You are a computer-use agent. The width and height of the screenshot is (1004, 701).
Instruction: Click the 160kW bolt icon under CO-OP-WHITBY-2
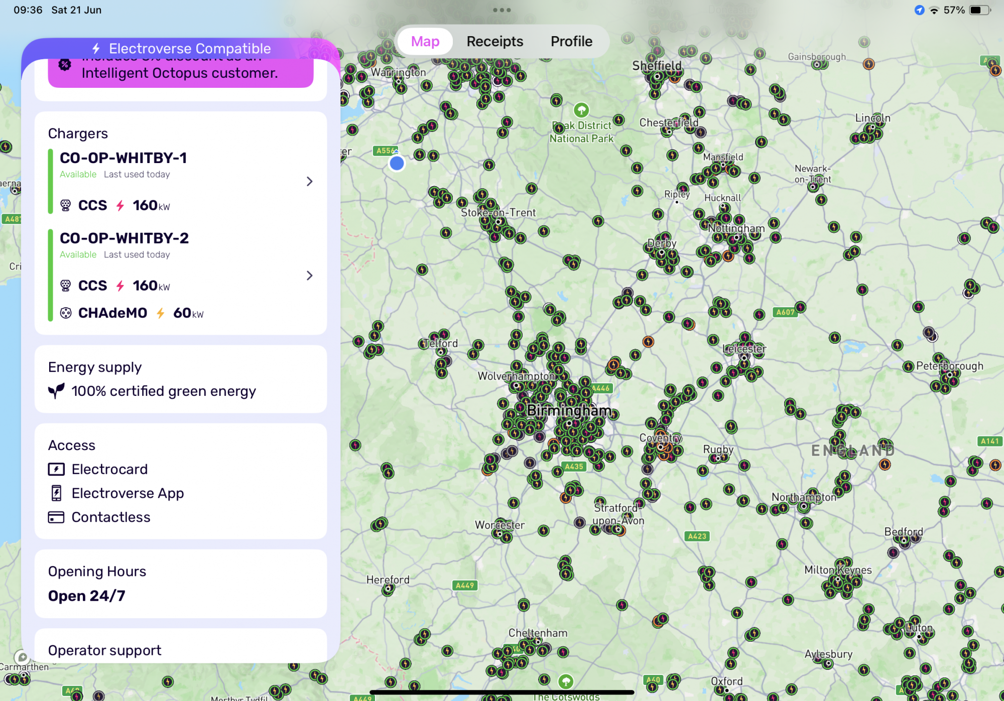(x=120, y=286)
